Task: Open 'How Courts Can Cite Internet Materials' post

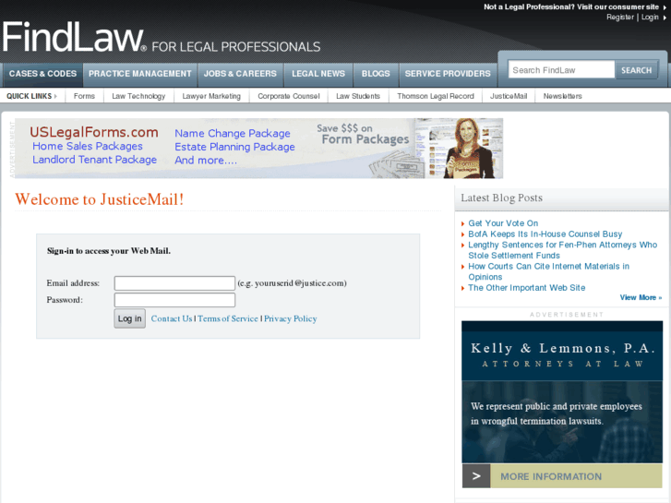Action: coord(548,271)
